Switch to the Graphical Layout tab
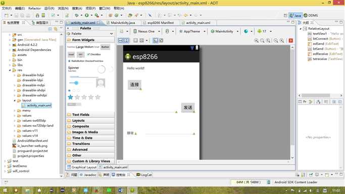 (82, 167)
